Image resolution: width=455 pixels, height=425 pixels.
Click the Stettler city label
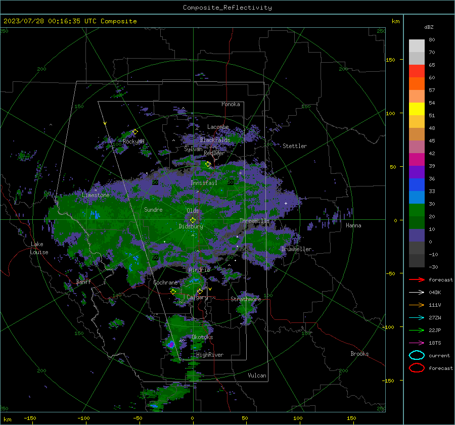click(x=295, y=146)
